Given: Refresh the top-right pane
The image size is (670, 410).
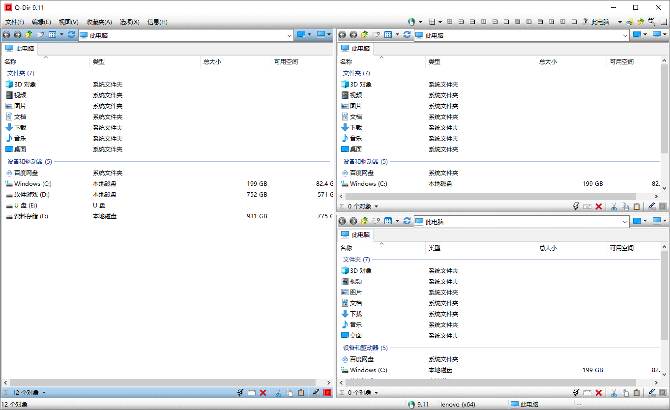Looking at the screenshot, I should tap(407, 35).
